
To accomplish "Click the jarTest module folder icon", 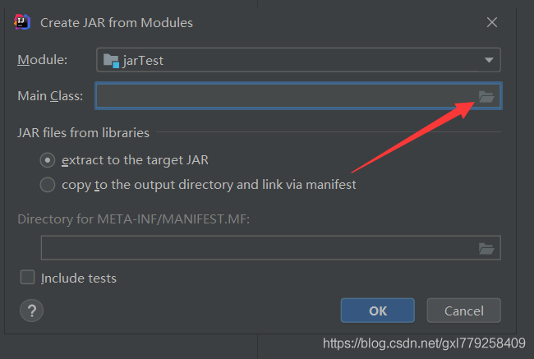I will click(x=111, y=60).
